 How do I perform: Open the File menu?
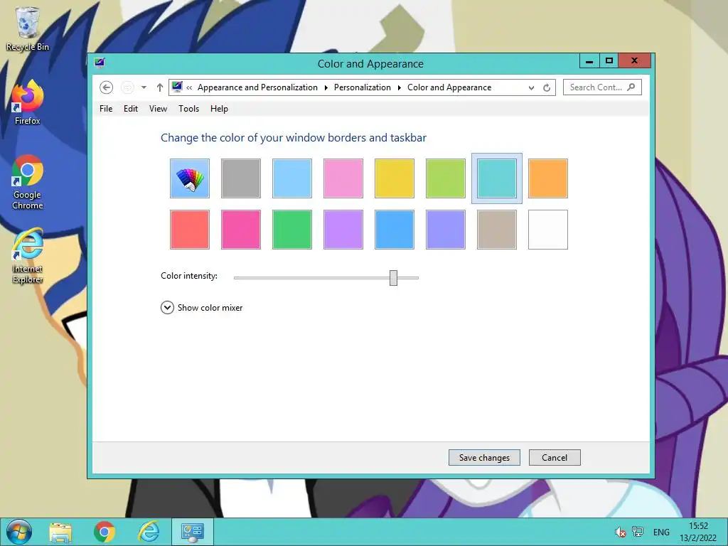(106, 109)
